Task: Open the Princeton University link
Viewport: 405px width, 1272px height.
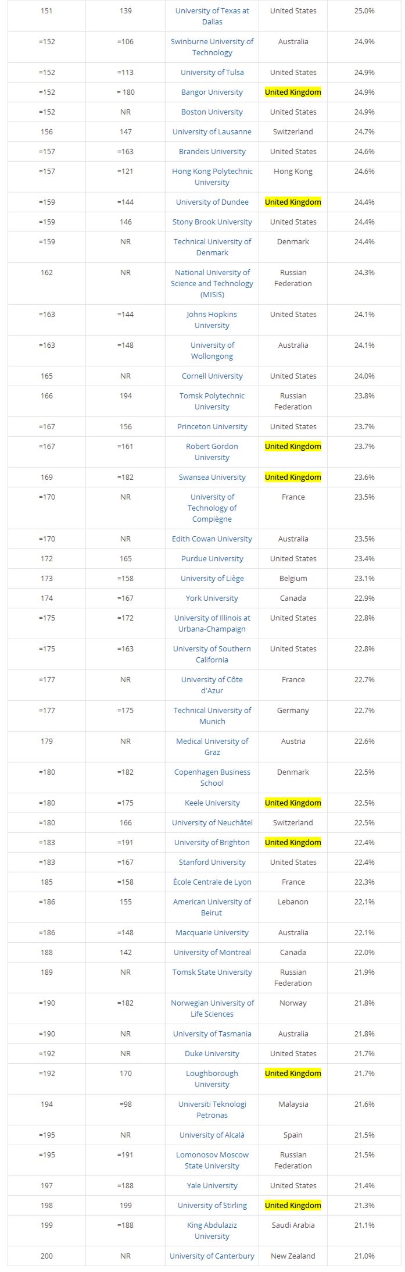Action: click(212, 426)
